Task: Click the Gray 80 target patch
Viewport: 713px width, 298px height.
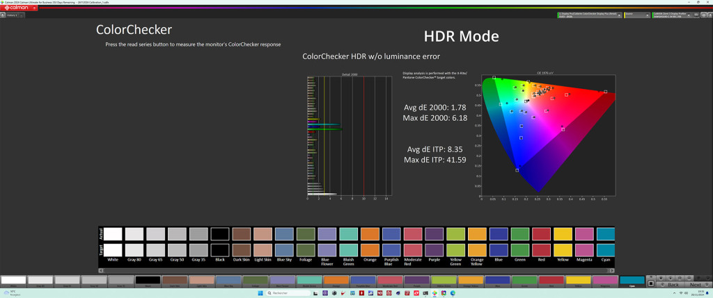Action: pyautogui.click(x=134, y=250)
